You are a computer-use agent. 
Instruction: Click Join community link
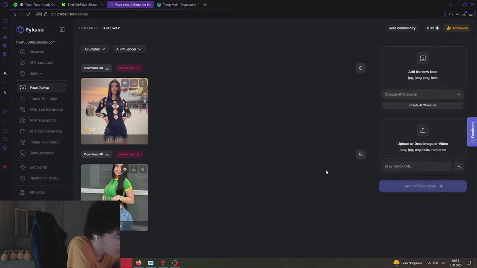402,28
